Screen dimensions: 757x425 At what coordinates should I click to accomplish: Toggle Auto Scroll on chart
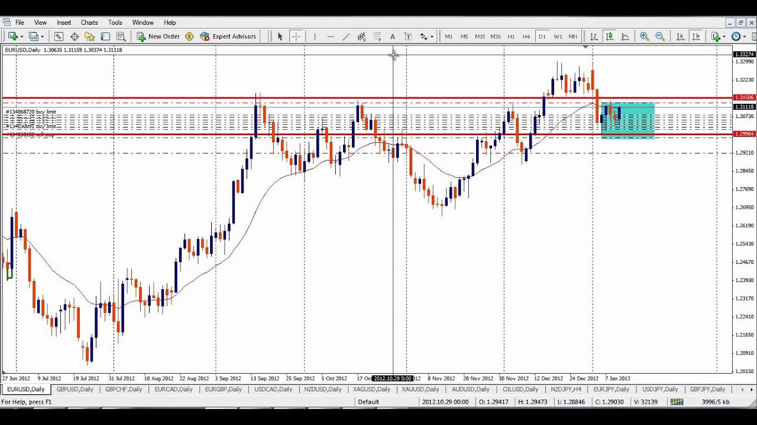681,37
